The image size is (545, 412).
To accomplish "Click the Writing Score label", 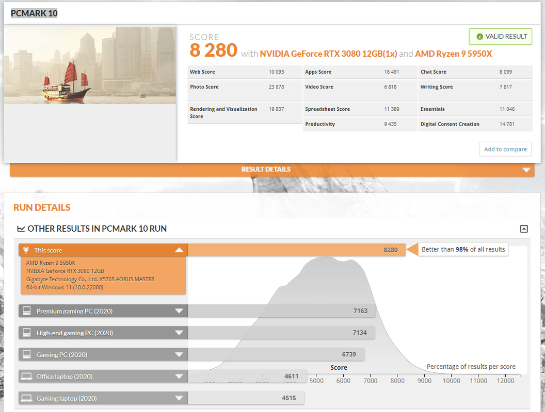I will click(437, 87).
